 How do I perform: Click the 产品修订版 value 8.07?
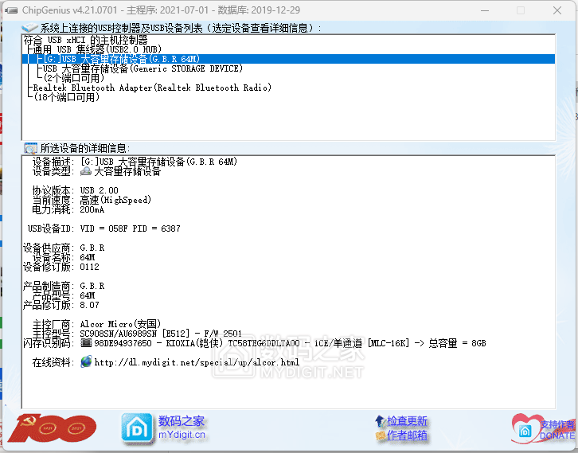point(90,305)
